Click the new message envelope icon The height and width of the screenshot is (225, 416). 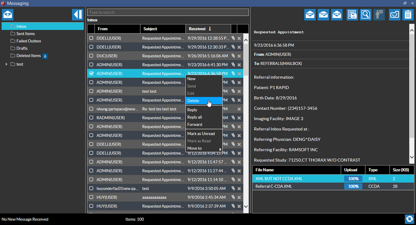click(x=8, y=15)
